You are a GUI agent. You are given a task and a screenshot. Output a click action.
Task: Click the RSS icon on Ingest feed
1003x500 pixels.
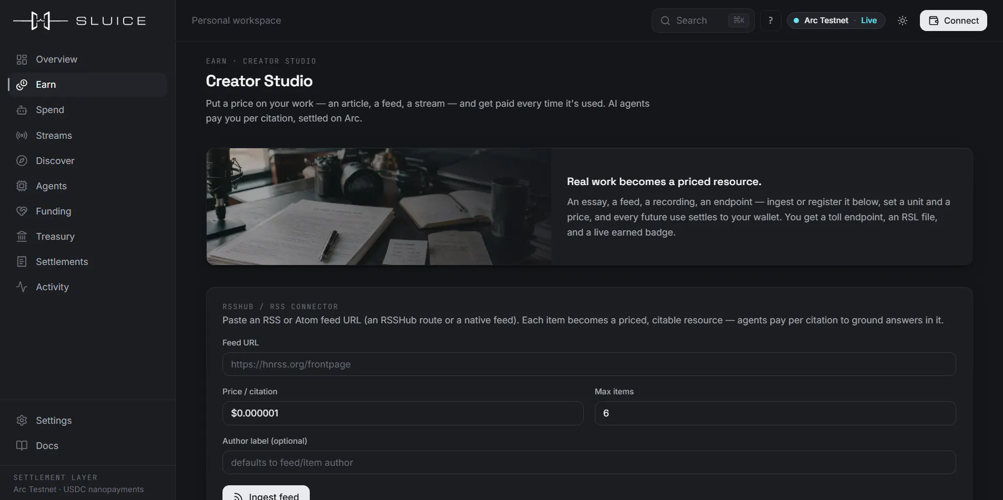point(238,496)
